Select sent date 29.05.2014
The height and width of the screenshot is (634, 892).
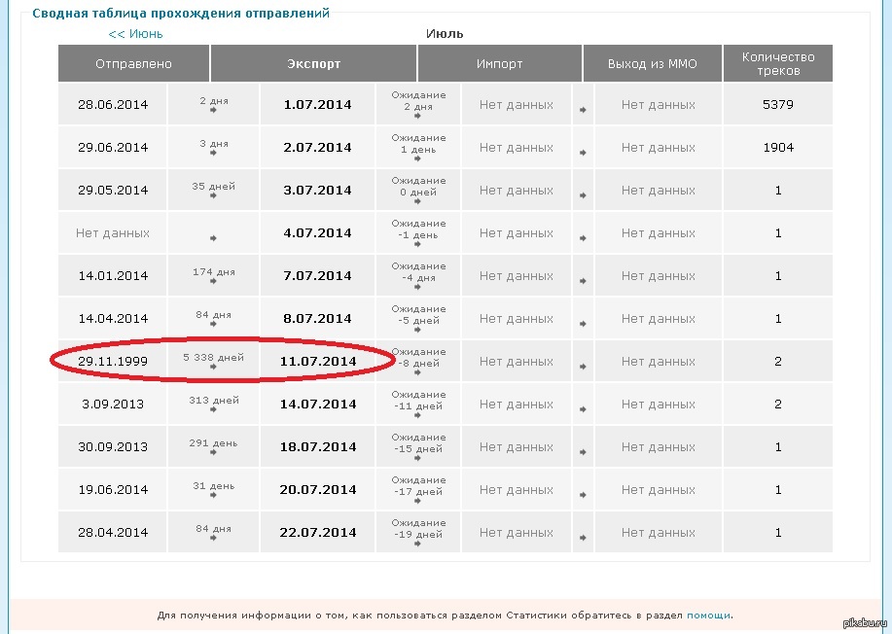tap(113, 190)
